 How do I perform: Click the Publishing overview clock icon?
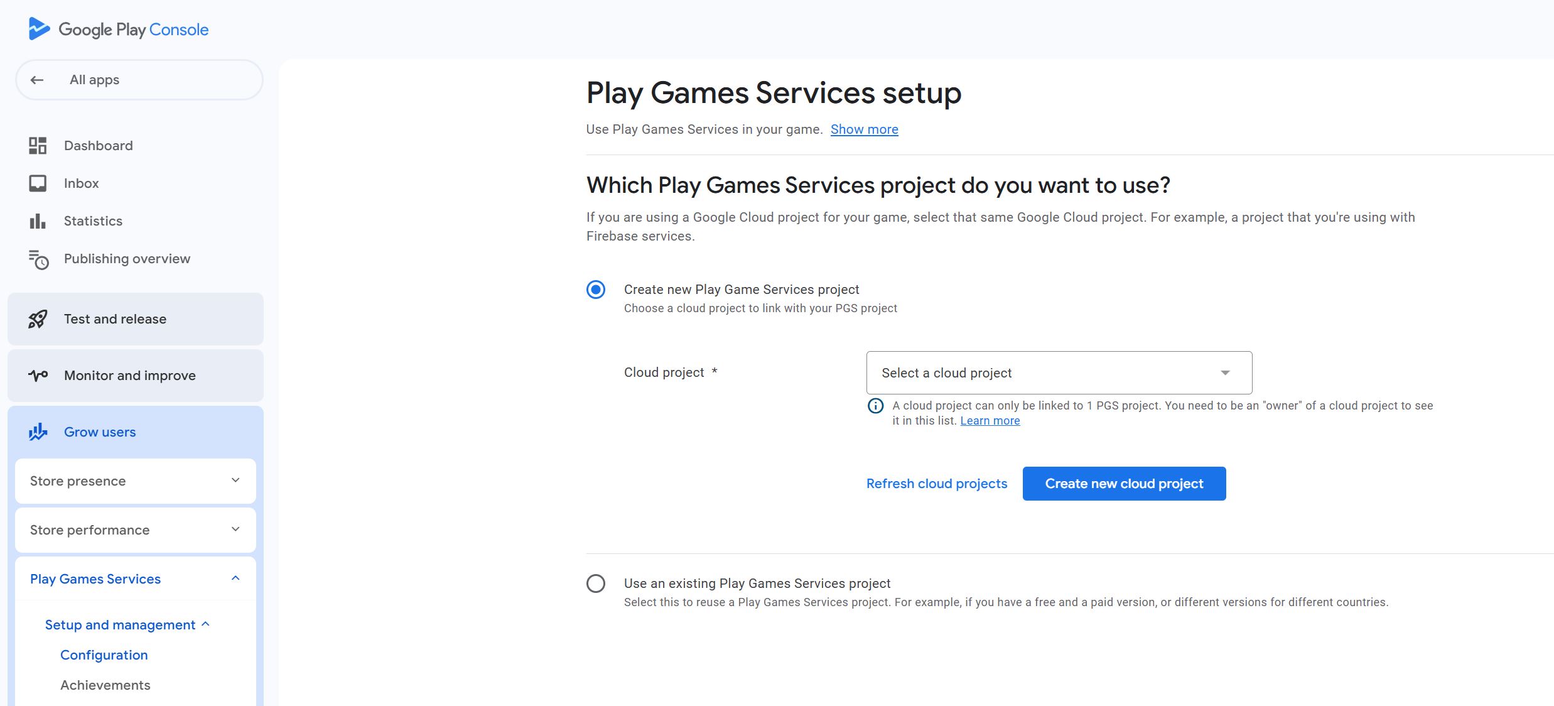tap(38, 259)
